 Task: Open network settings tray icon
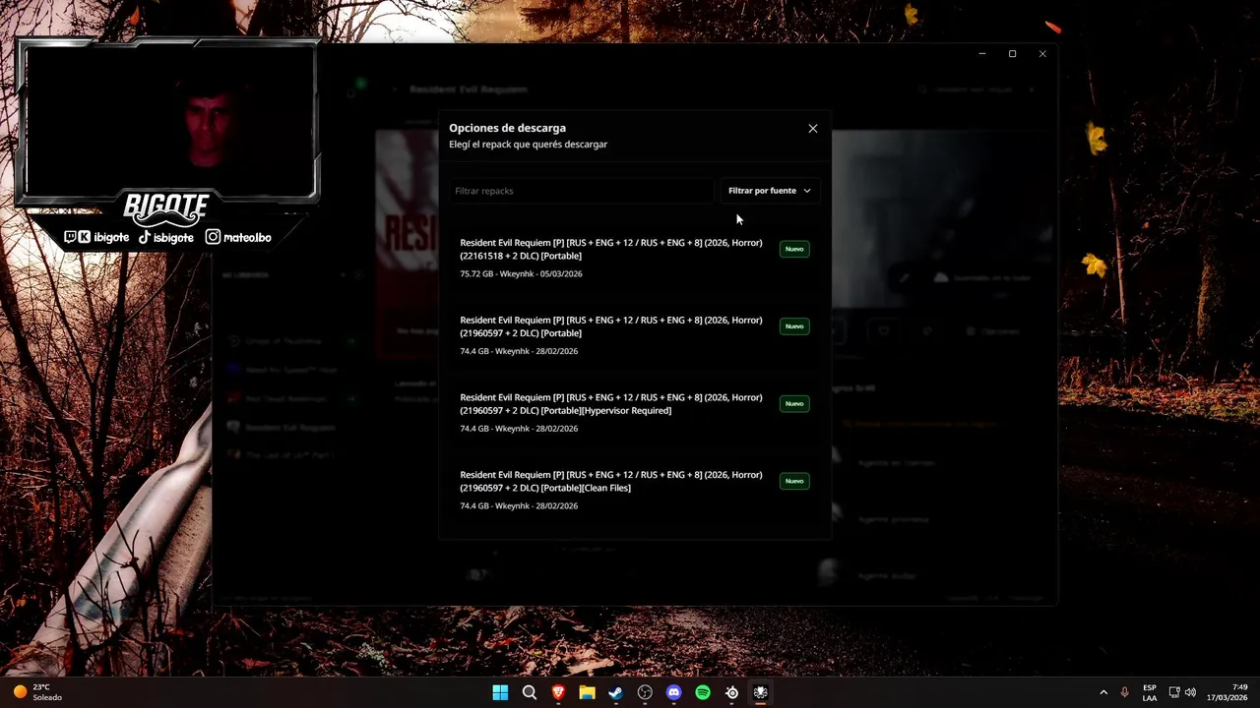point(1174,692)
